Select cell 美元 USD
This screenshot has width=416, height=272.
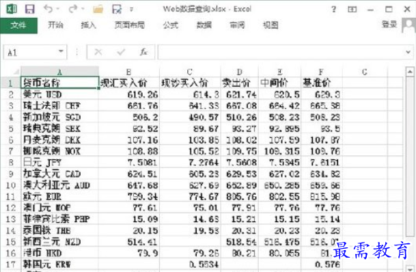[x=59, y=94]
